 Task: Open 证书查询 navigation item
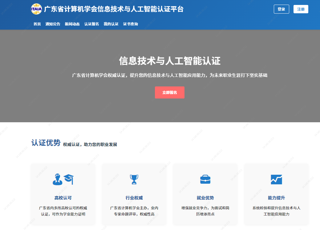[x=131, y=24]
